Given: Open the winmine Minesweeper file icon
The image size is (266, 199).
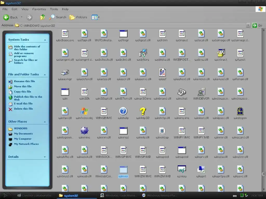Looking at the screenshot, I should click(84, 131).
